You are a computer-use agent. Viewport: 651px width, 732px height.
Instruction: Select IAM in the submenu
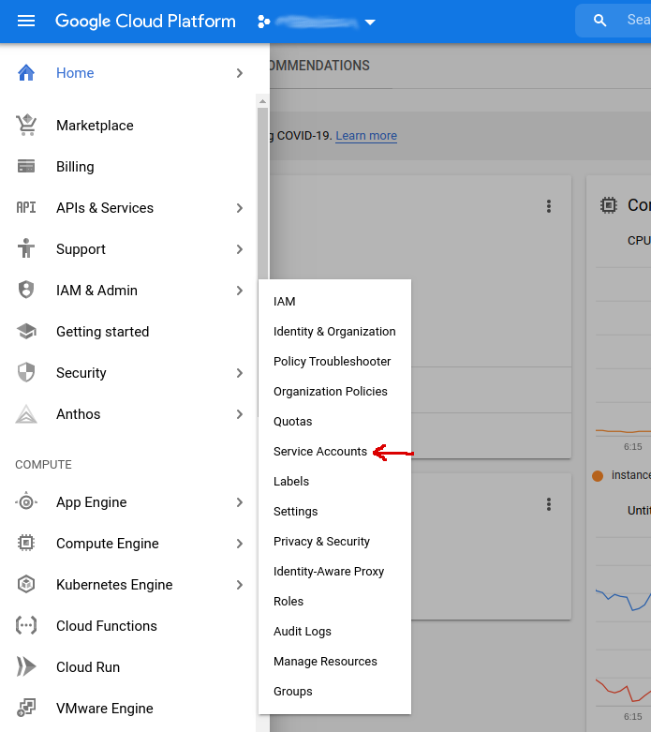[x=334, y=302]
